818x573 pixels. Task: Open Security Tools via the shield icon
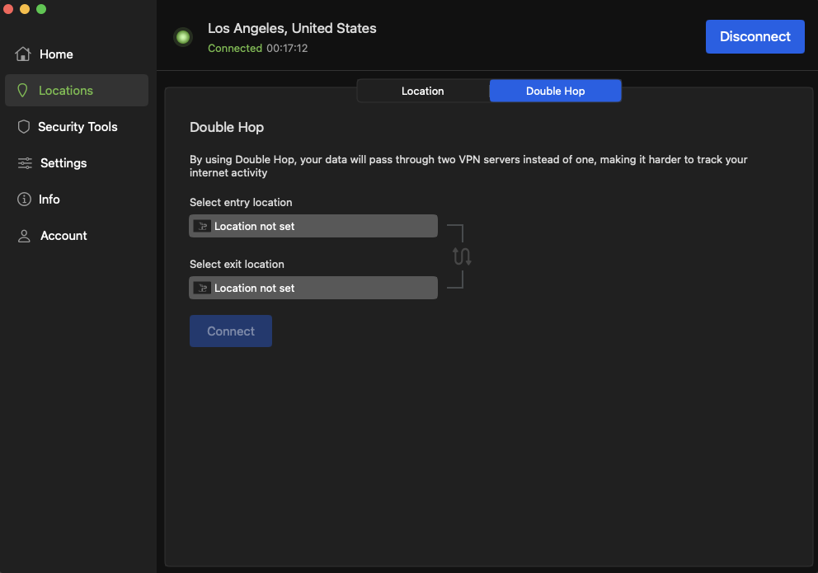click(x=23, y=127)
